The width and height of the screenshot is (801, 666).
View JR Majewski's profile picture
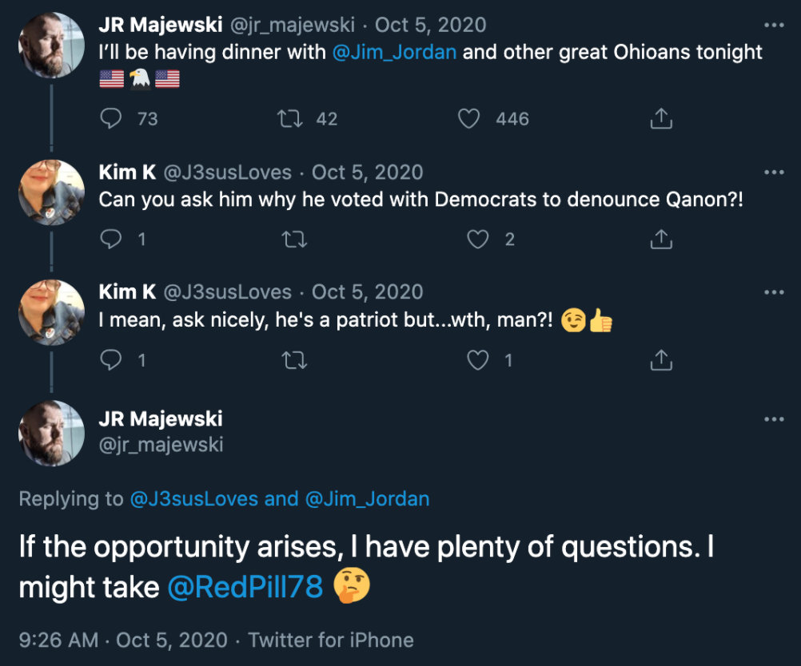pos(51,44)
